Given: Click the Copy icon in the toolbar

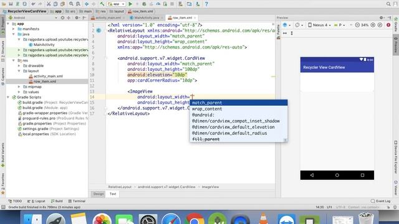Looking at the screenshot, I should 55,4.
